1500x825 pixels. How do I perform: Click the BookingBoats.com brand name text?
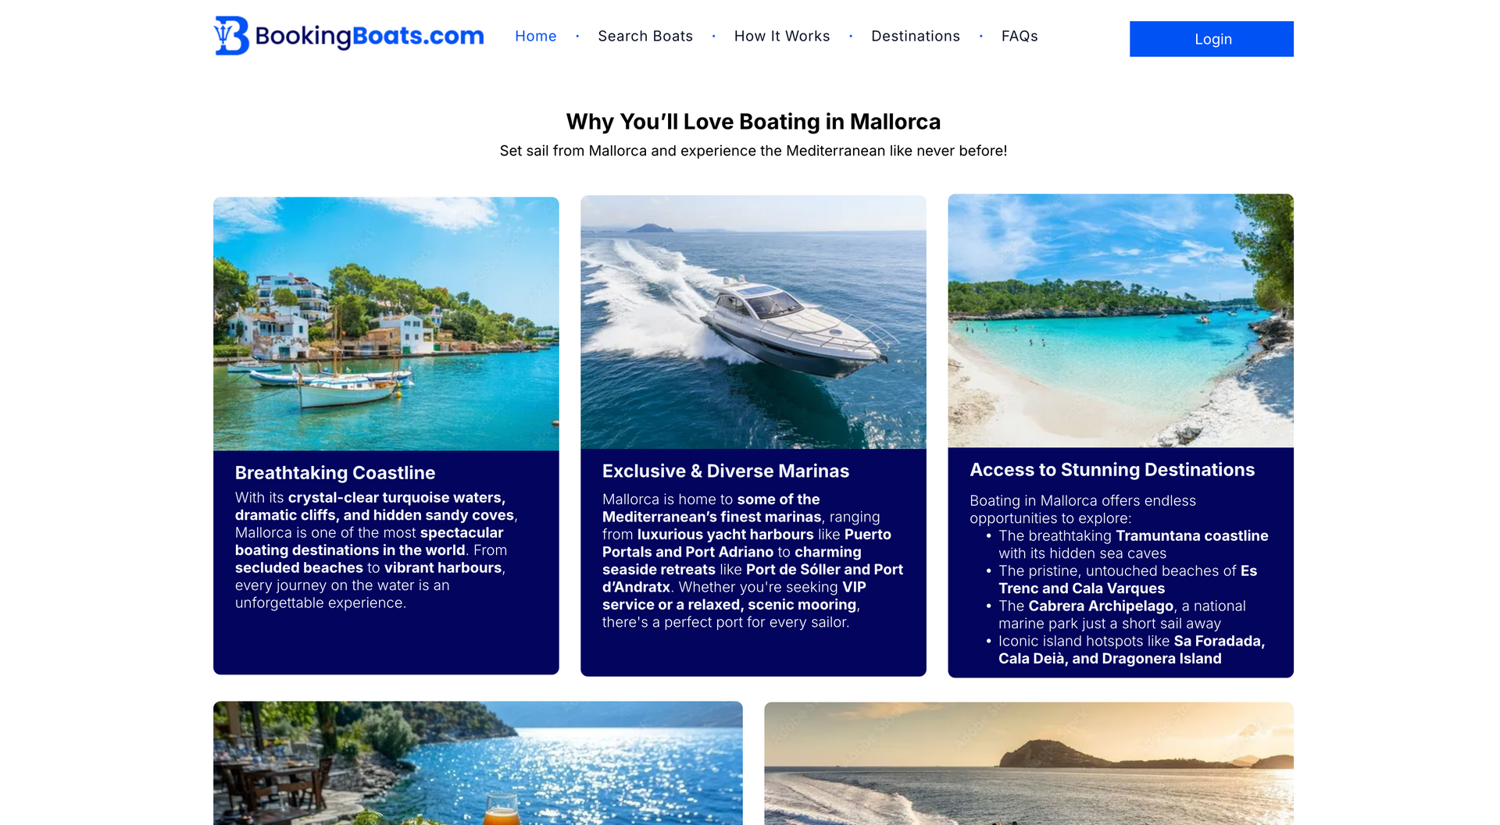pos(370,36)
